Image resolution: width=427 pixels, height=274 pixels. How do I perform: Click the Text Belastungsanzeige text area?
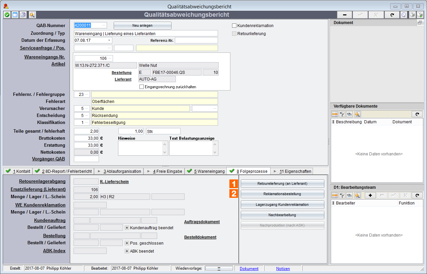coord(194,148)
